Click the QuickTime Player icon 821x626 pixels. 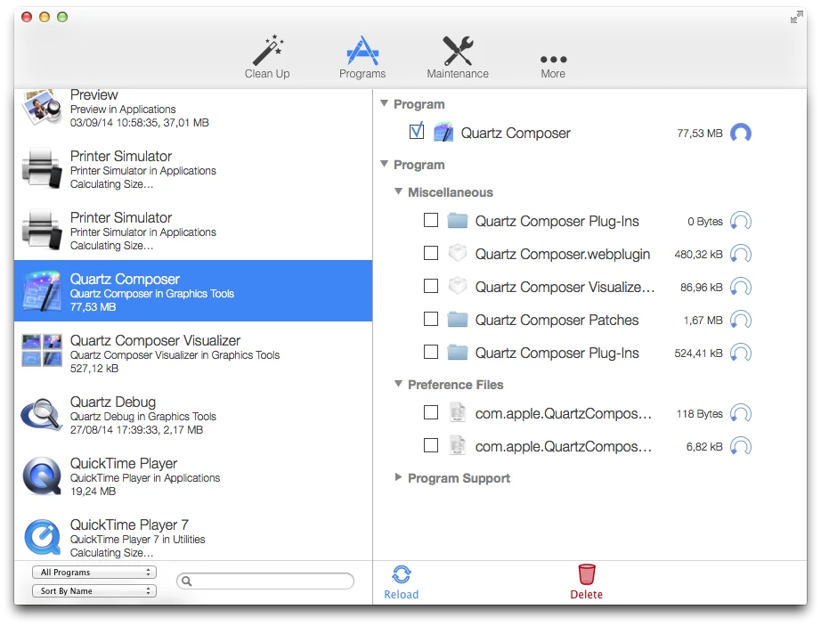pos(42,476)
